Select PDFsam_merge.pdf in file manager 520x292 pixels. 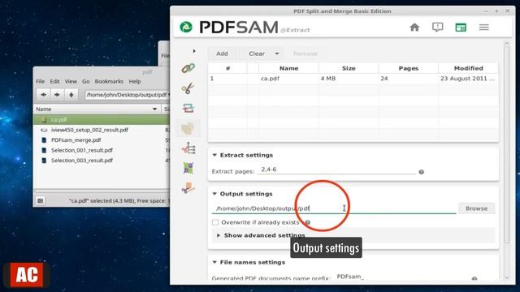[x=101, y=140]
